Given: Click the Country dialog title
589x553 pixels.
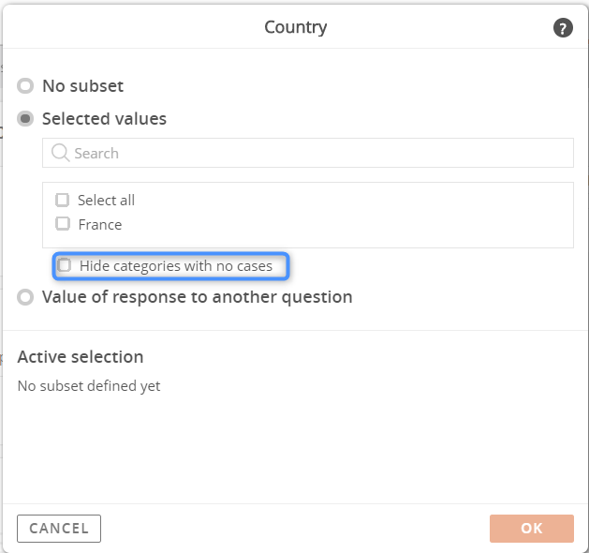Looking at the screenshot, I should (x=296, y=27).
